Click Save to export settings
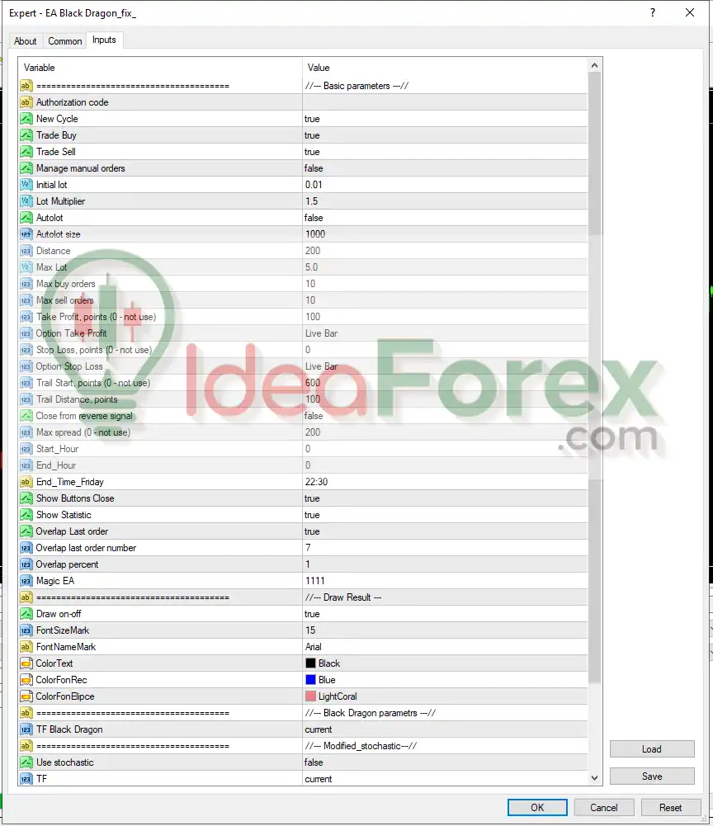The width and height of the screenshot is (713, 826). (652, 776)
